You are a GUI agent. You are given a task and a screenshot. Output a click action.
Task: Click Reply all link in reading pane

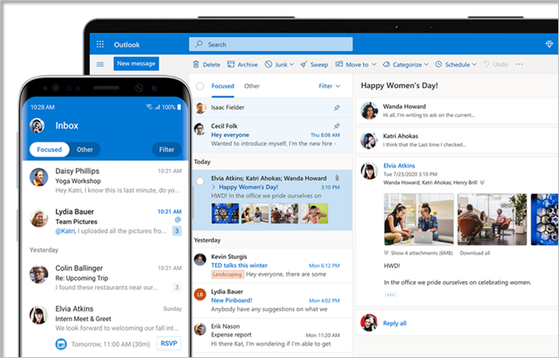(395, 323)
